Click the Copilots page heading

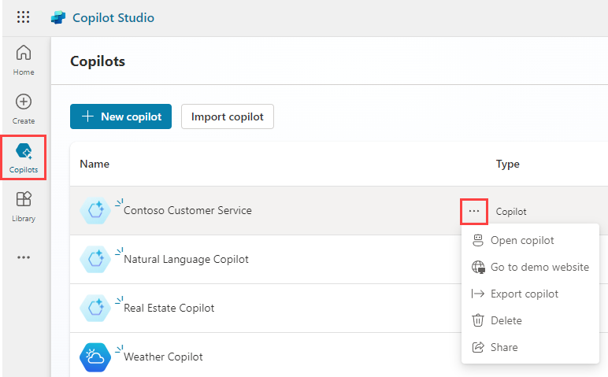tap(98, 61)
